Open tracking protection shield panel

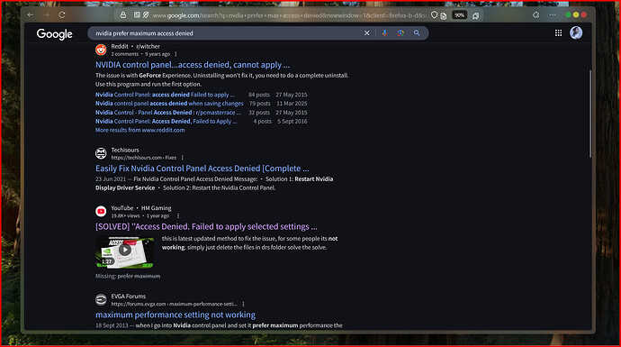(434, 15)
